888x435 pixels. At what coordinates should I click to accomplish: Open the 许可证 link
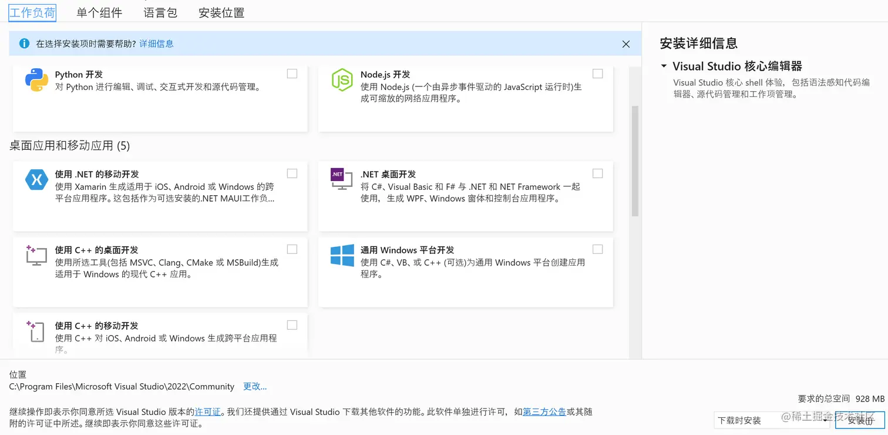[208, 411]
